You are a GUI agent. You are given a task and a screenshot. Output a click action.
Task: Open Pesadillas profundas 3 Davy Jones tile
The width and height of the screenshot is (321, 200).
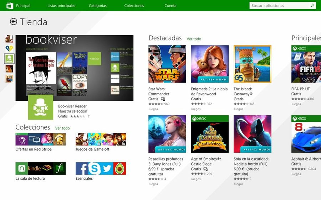point(167,134)
